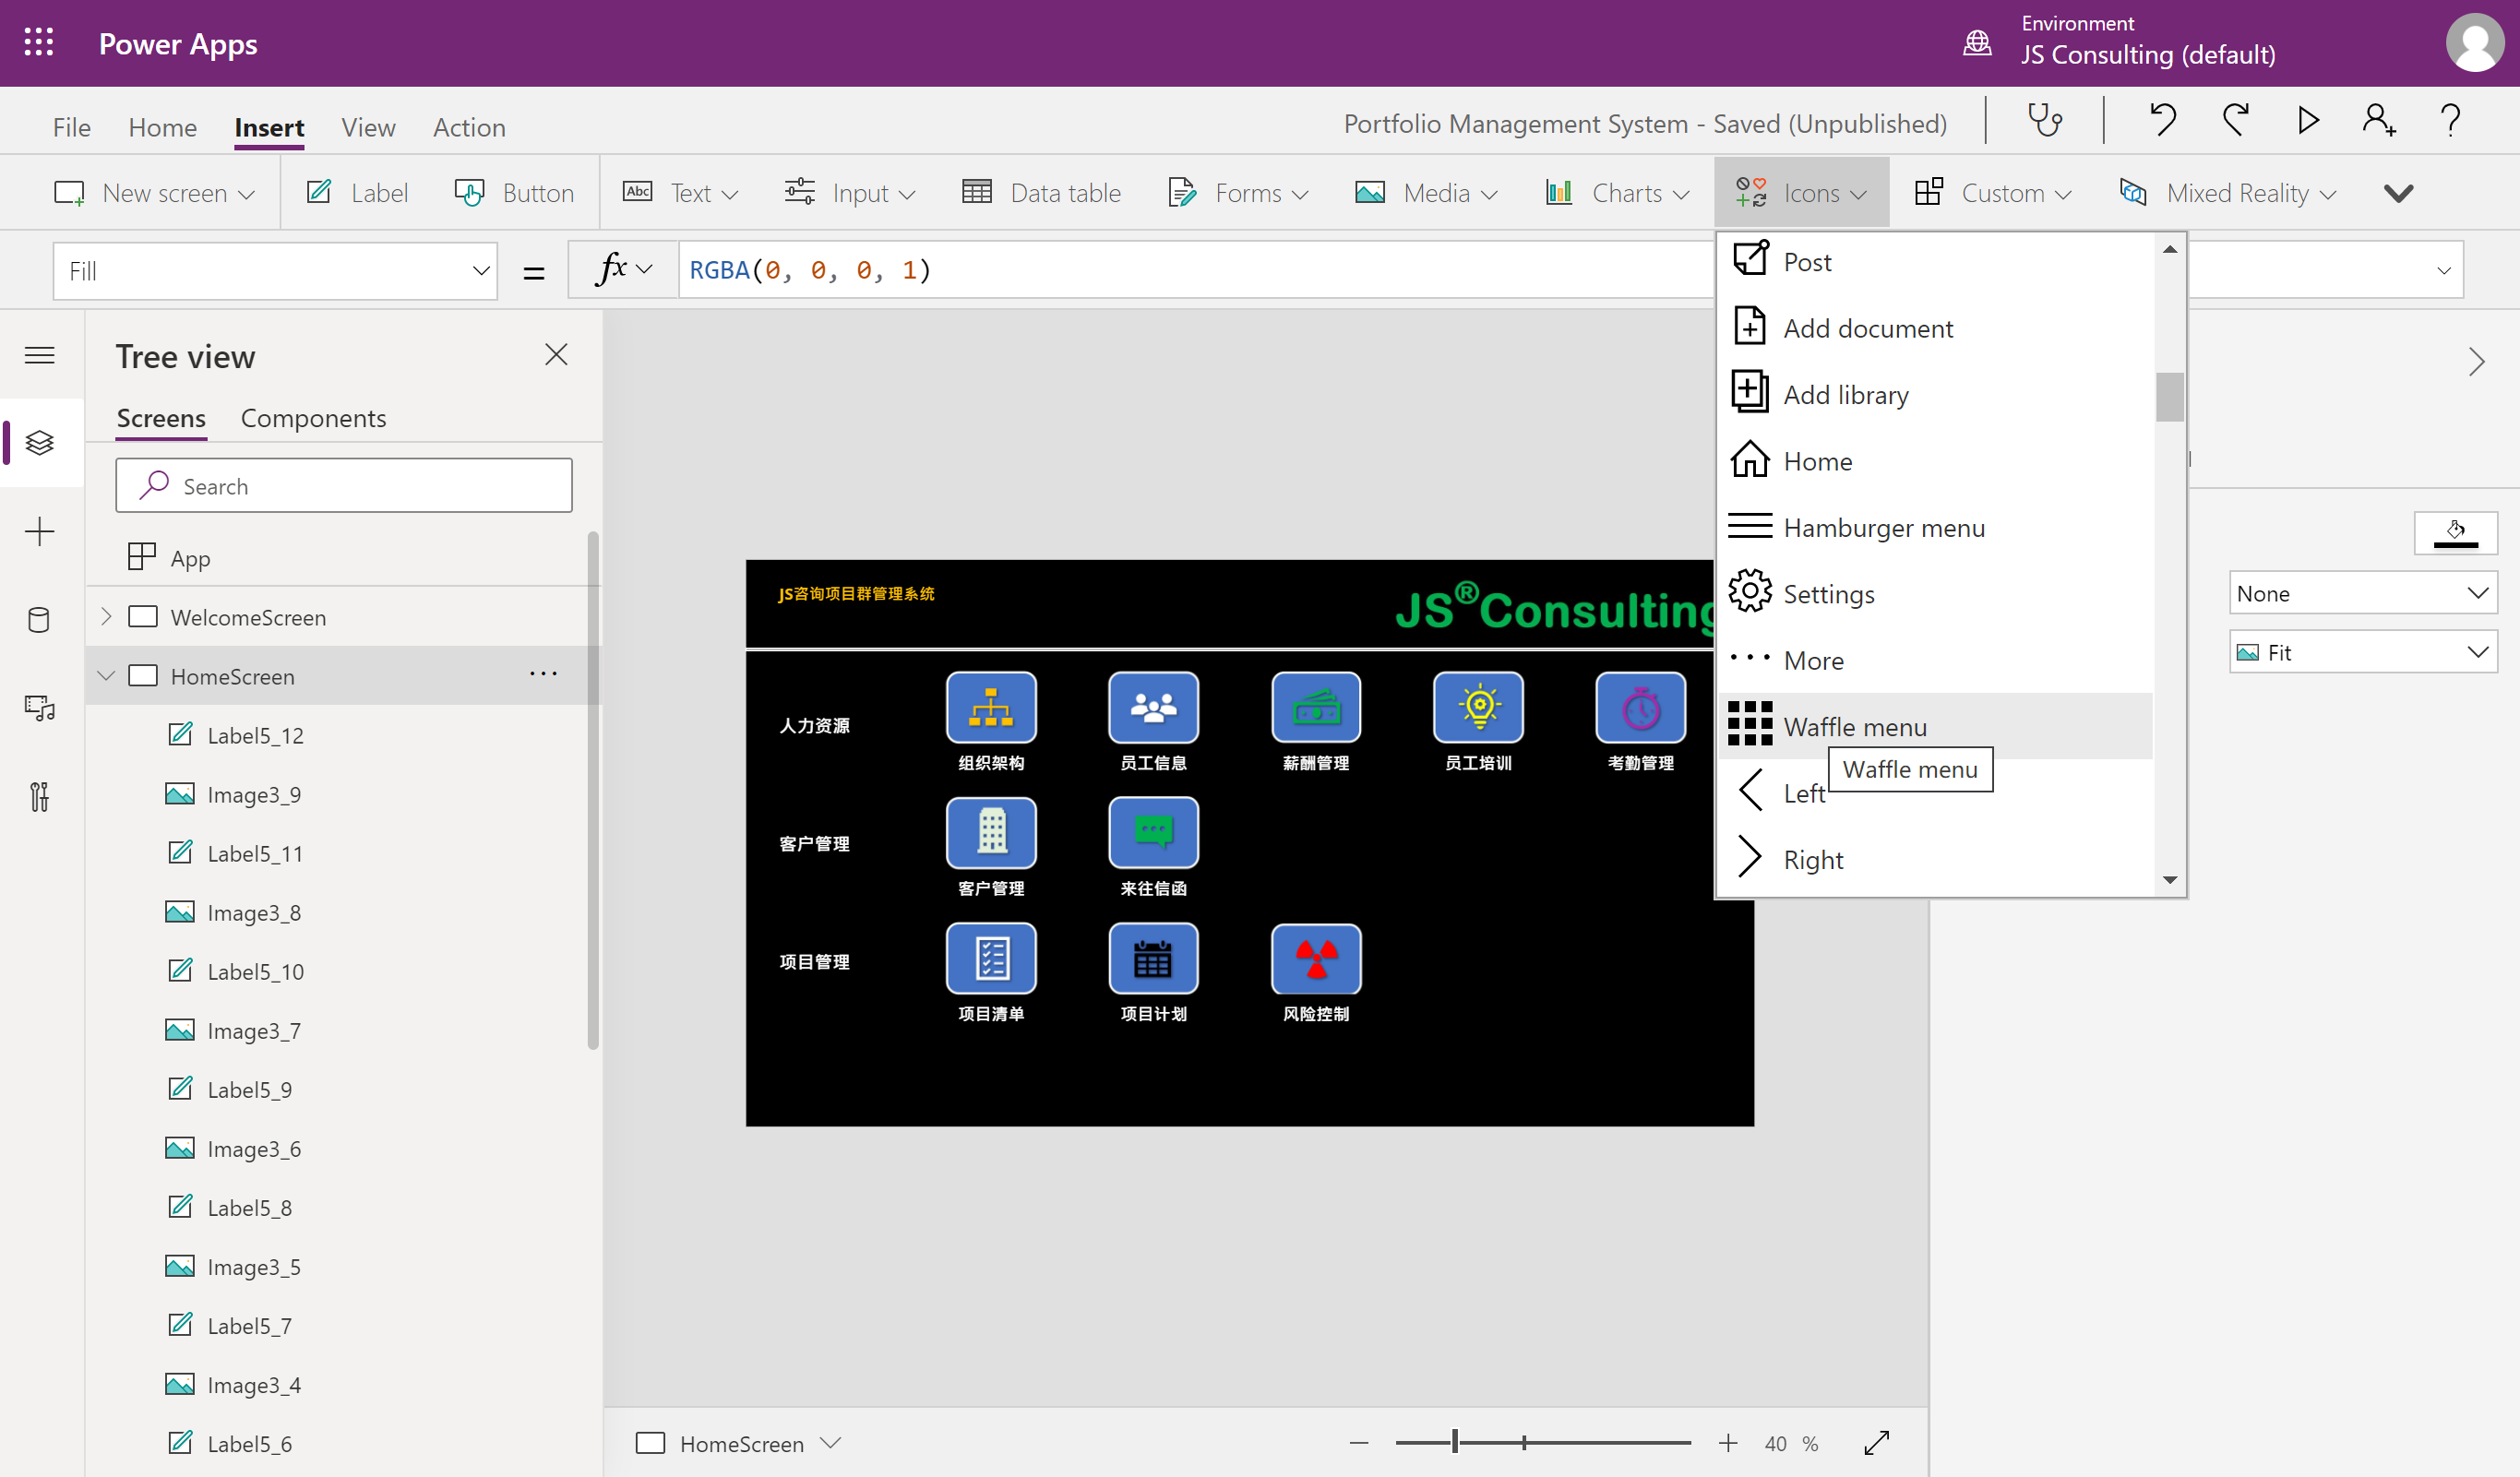
Task: Open the Action ribbon tab
Action: coord(468,127)
